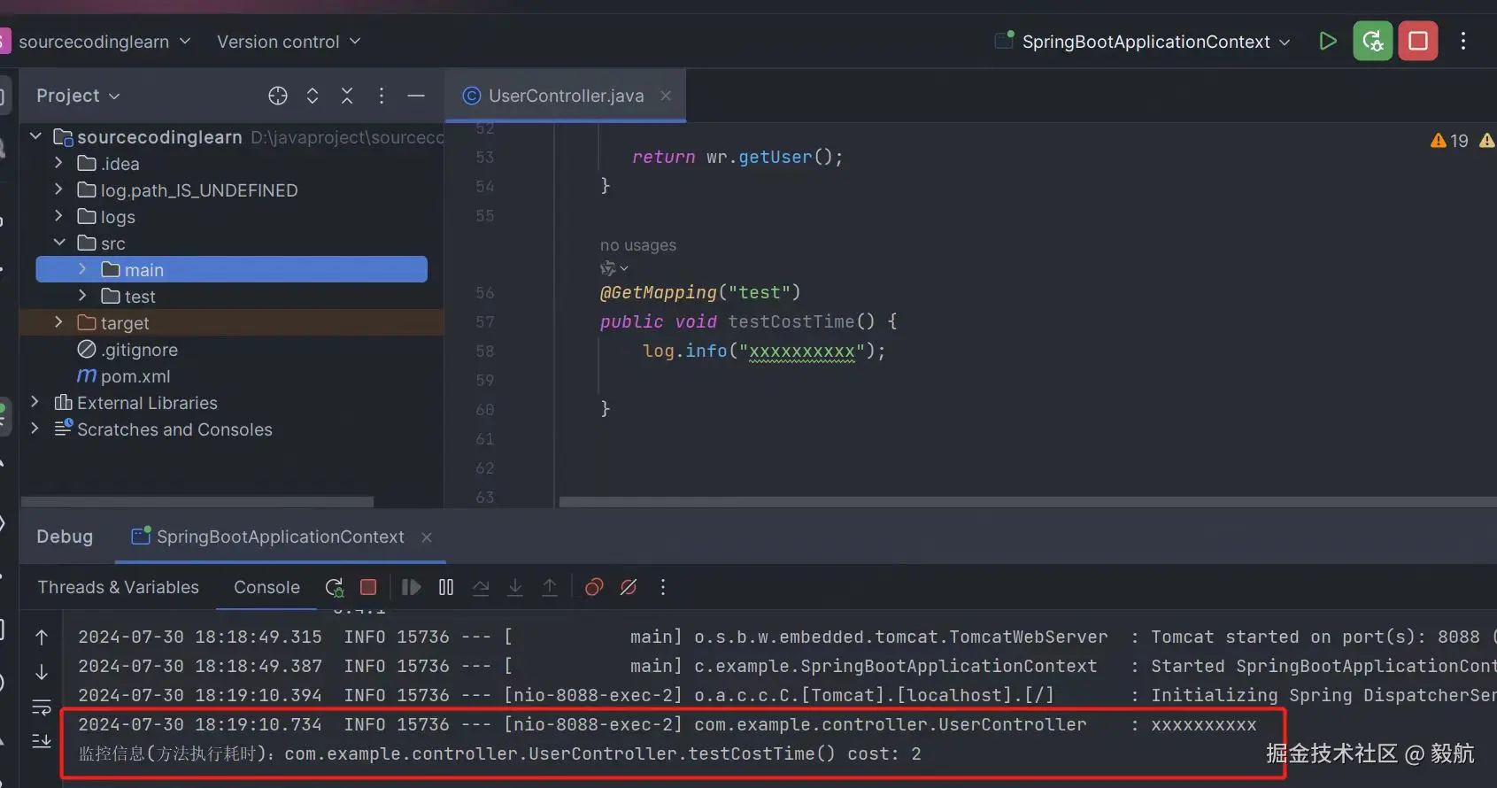Select the target folder row
This screenshot has width=1497, height=788.
pyautogui.click(x=232, y=322)
